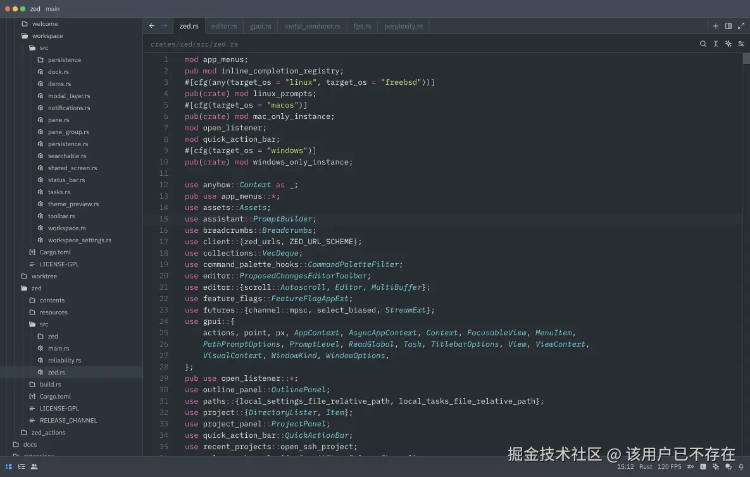Zoom the pane with the expand arrows icon
The width and height of the screenshot is (750, 477).
(741, 26)
